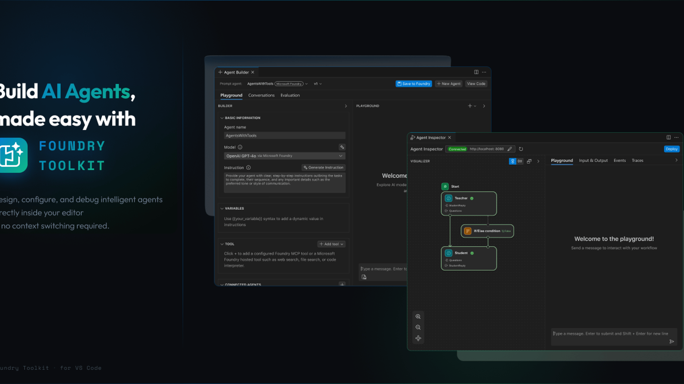Click the edit pencil next to localhost URL
Screen dimensions: 684x384
(x=509, y=149)
